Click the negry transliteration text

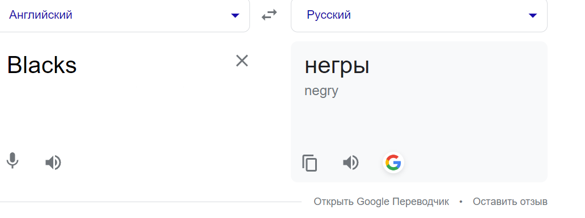pyautogui.click(x=321, y=91)
